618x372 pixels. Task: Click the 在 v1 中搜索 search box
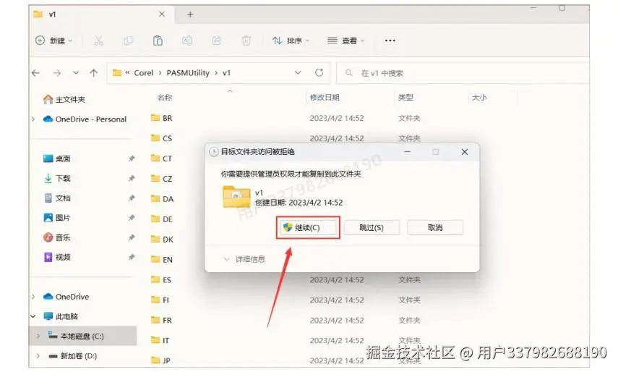(x=463, y=73)
